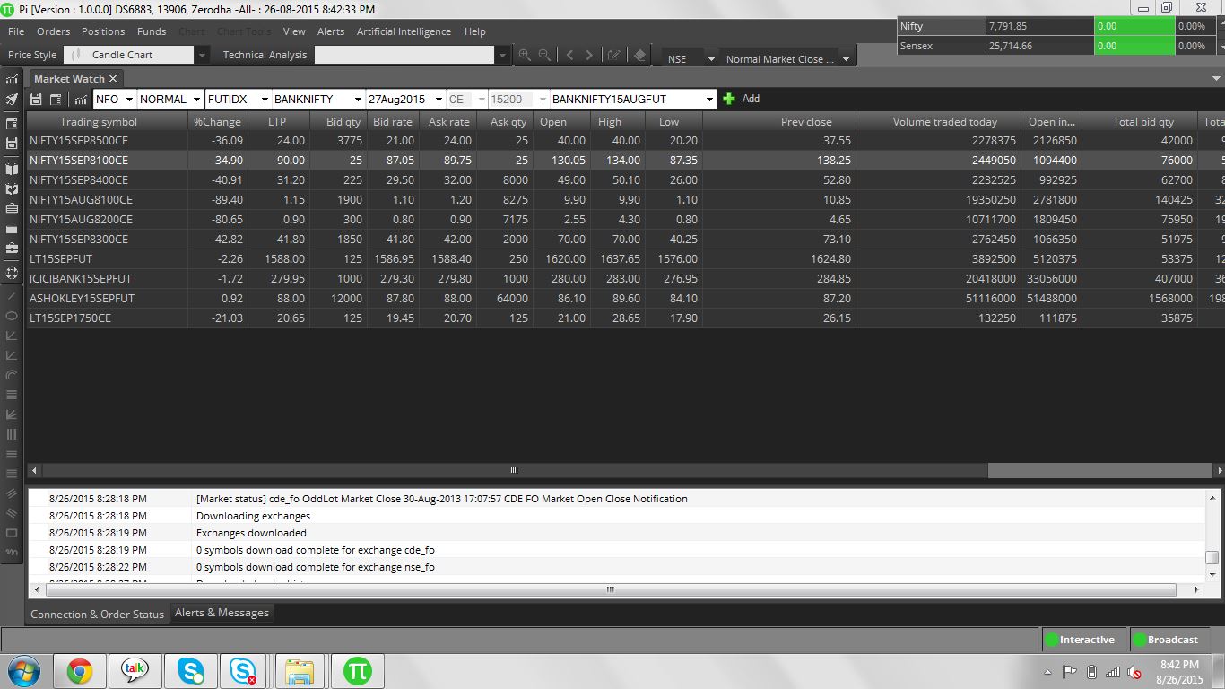
Task: Open the Artificial Intelligence menu
Action: pyautogui.click(x=404, y=31)
